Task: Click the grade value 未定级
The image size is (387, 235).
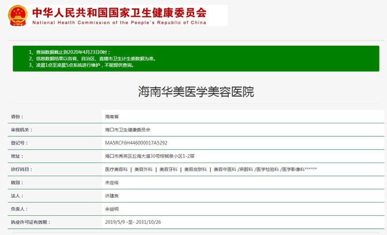Action: pos(112,183)
